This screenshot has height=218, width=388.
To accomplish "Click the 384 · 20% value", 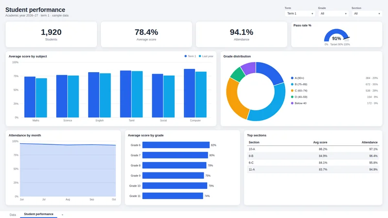I will pos(372,78).
